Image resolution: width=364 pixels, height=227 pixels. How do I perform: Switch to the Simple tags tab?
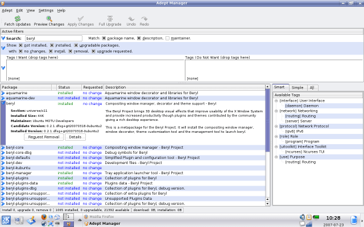(x=297, y=87)
